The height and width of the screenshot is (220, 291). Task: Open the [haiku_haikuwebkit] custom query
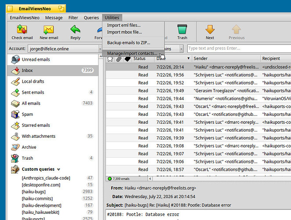pos(40,213)
